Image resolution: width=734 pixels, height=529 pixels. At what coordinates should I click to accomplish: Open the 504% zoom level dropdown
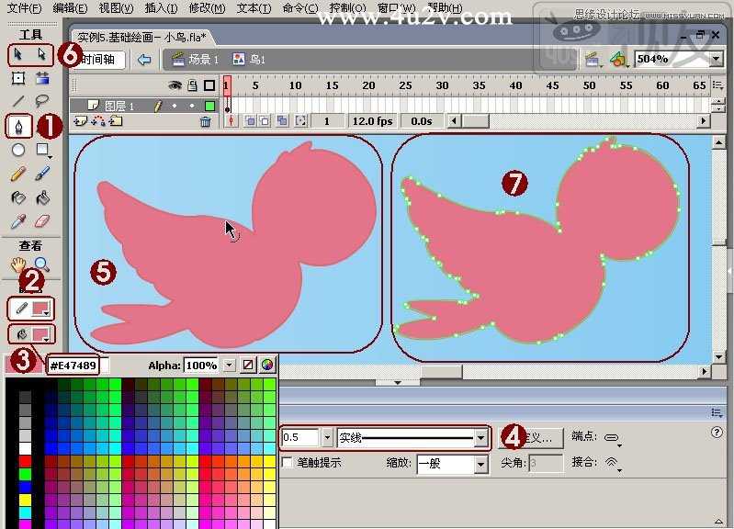(716, 59)
